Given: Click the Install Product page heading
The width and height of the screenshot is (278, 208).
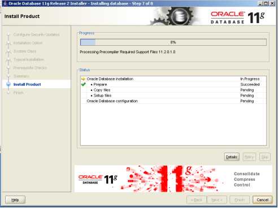Looking at the screenshot, I should (22, 16).
